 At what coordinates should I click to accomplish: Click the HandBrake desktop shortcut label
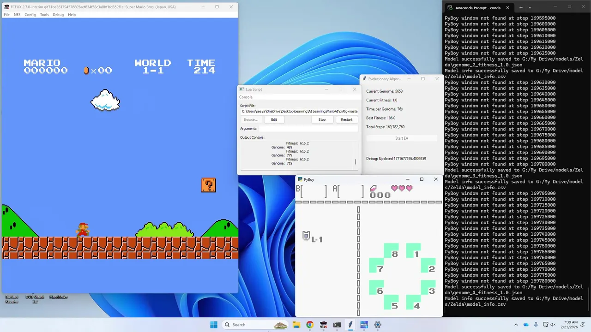pyautogui.click(x=58, y=297)
